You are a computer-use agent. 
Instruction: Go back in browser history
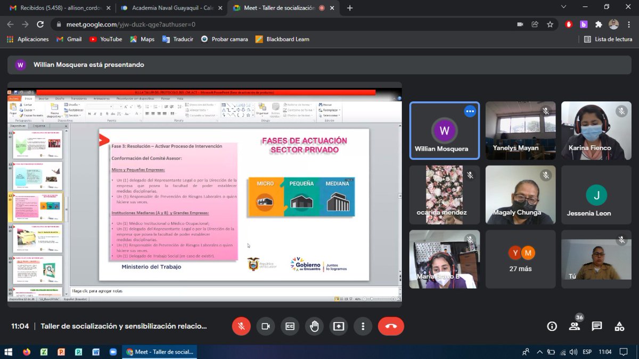[x=11, y=25]
